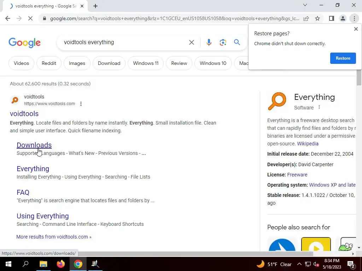Close the voidtools everything tab
The image size is (362, 271).
point(82,6)
